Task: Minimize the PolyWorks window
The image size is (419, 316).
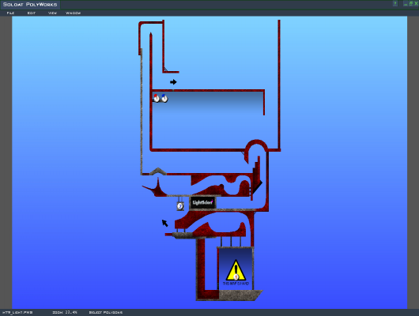Action: point(406,4)
